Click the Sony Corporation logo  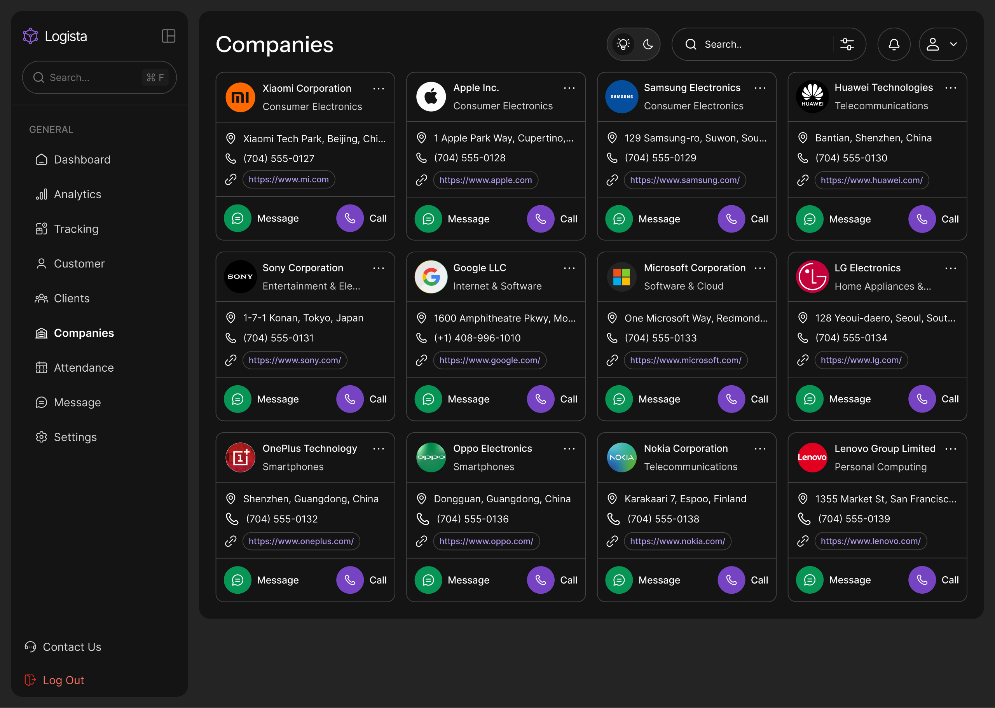(x=240, y=276)
